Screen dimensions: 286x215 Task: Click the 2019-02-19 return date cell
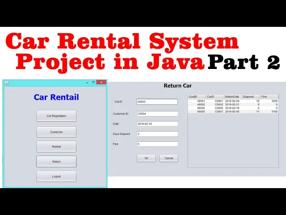[233, 108]
